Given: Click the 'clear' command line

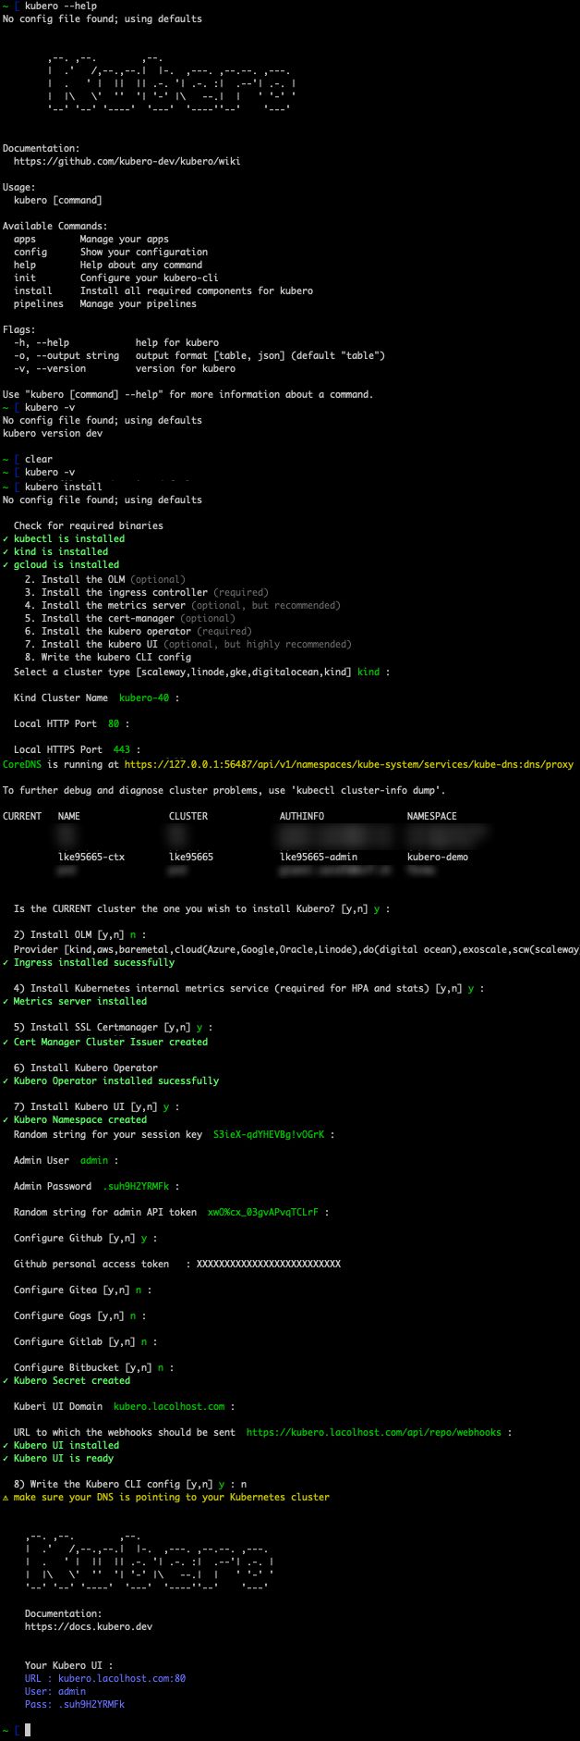Looking at the screenshot, I should click(39, 459).
